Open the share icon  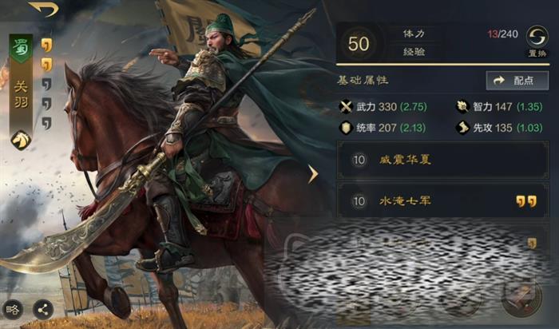tap(43, 309)
